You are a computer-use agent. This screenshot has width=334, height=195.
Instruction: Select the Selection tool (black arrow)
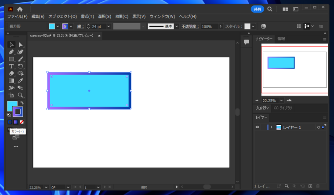[11, 45]
